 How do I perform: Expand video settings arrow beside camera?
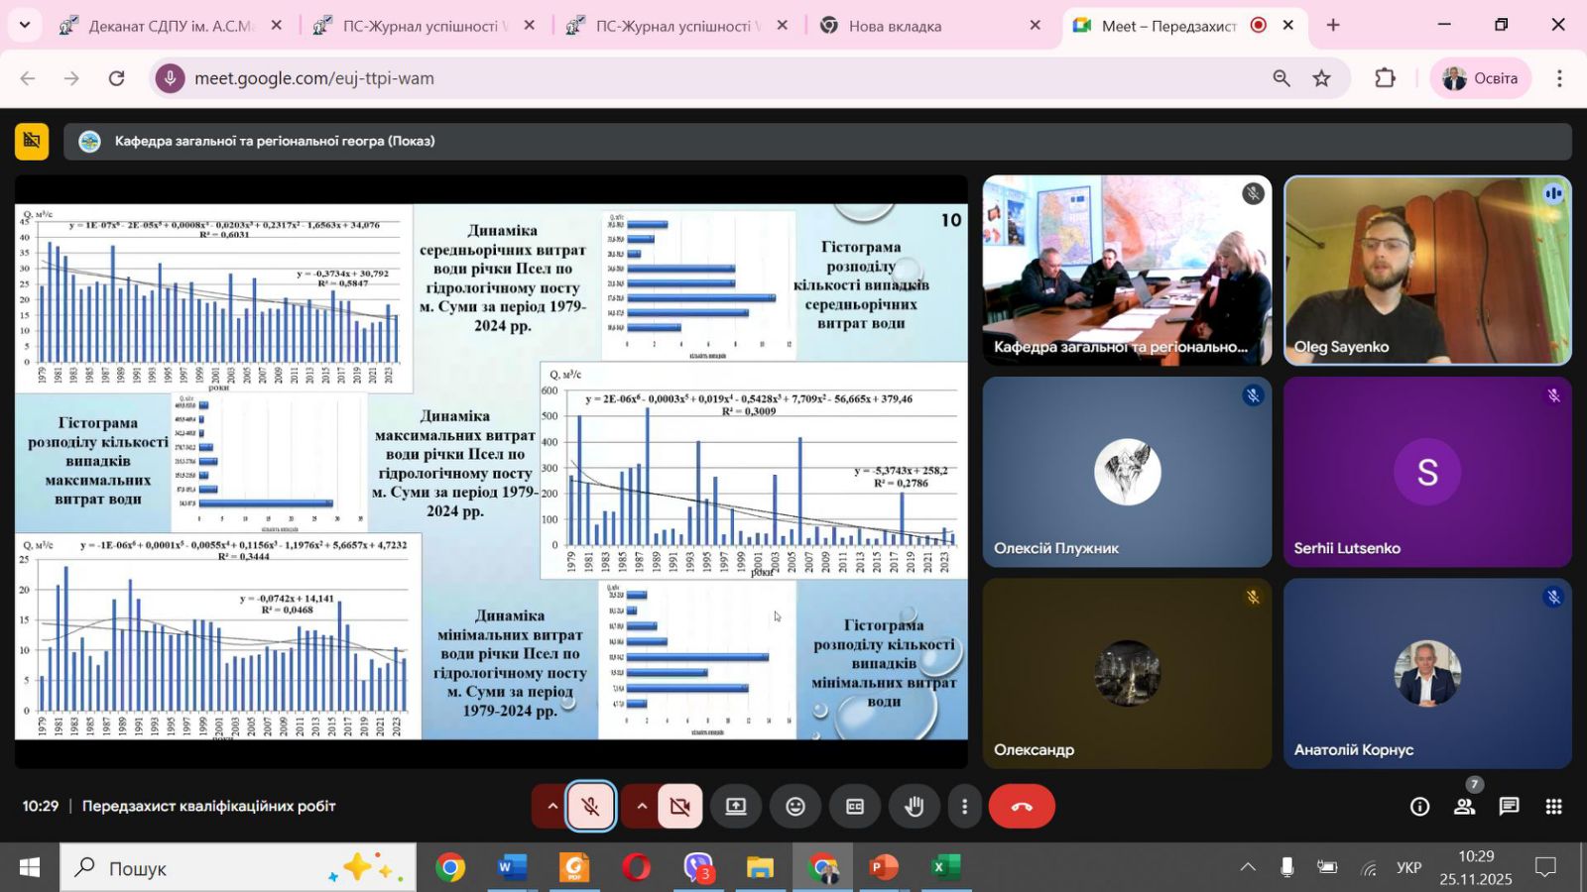pyautogui.click(x=642, y=807)
